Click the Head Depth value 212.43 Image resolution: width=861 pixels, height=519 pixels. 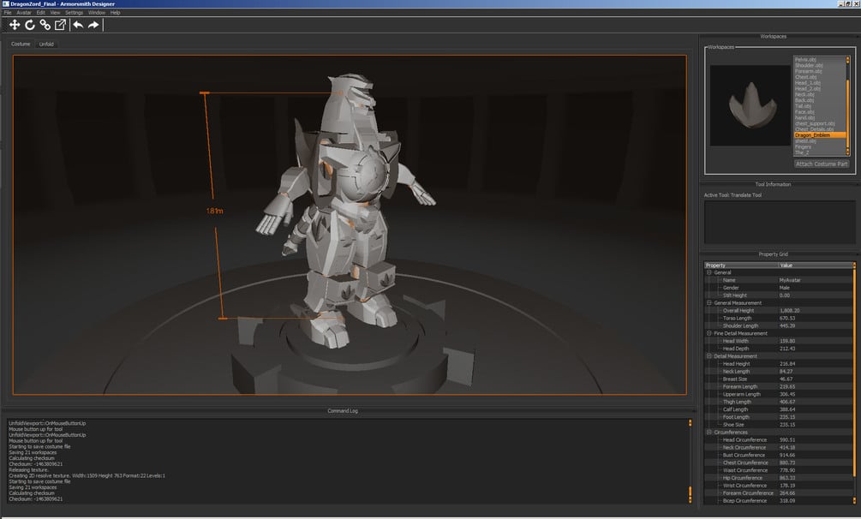pos(815,349)
